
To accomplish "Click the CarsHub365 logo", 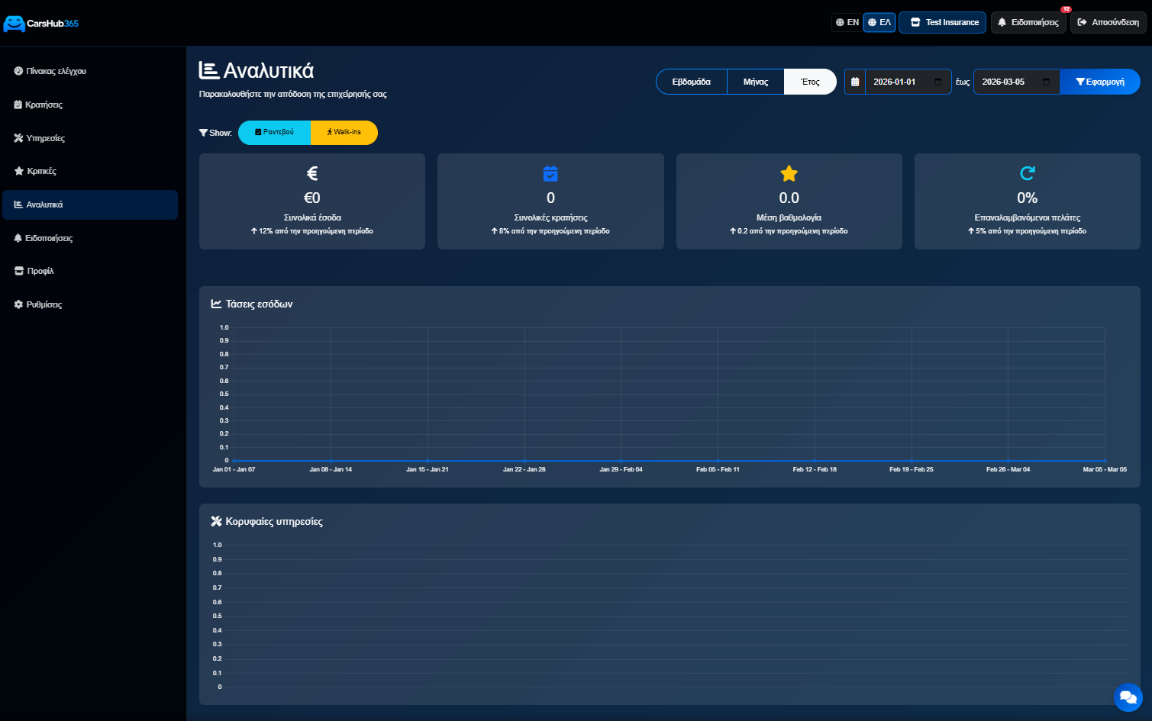I will [41, 24].
